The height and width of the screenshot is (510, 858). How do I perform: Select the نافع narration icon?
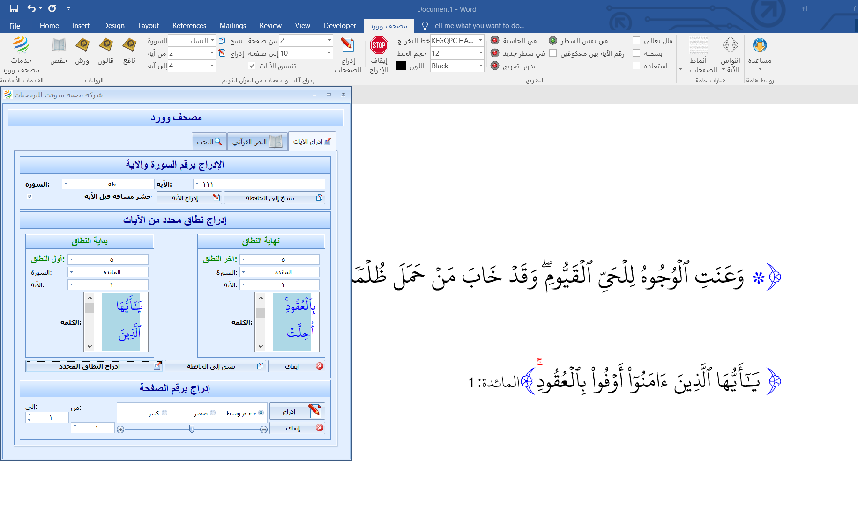coord(129,45)
